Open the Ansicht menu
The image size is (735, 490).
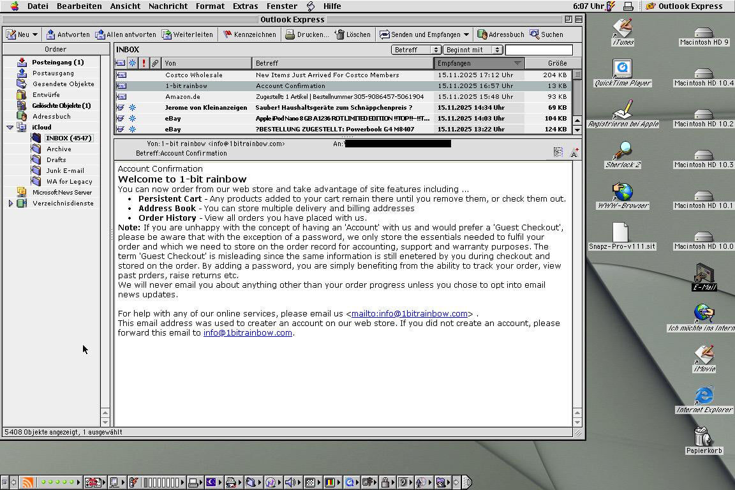(125, 6)
